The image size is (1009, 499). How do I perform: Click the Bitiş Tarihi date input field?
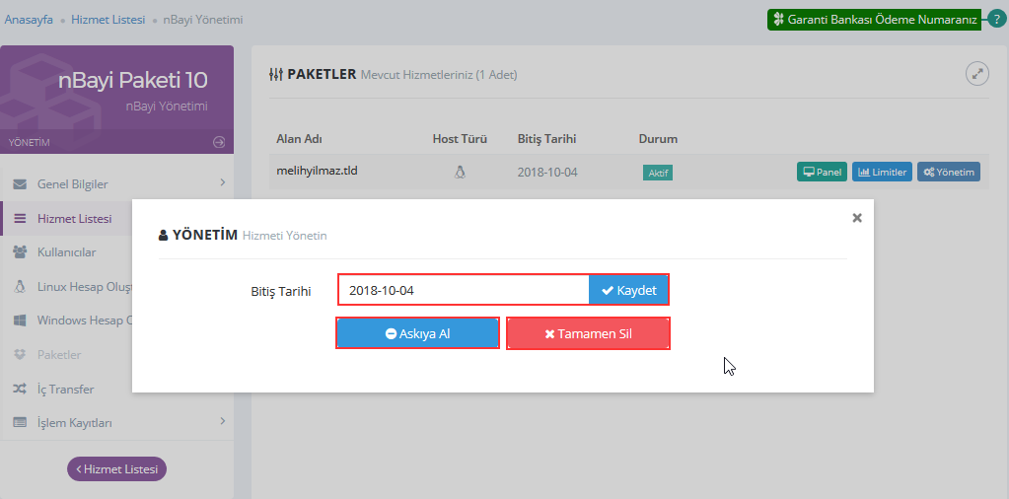tap(464, 290)
